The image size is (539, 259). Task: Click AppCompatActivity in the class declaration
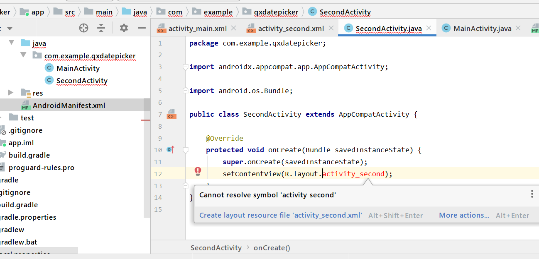click(x=374, y=114)
